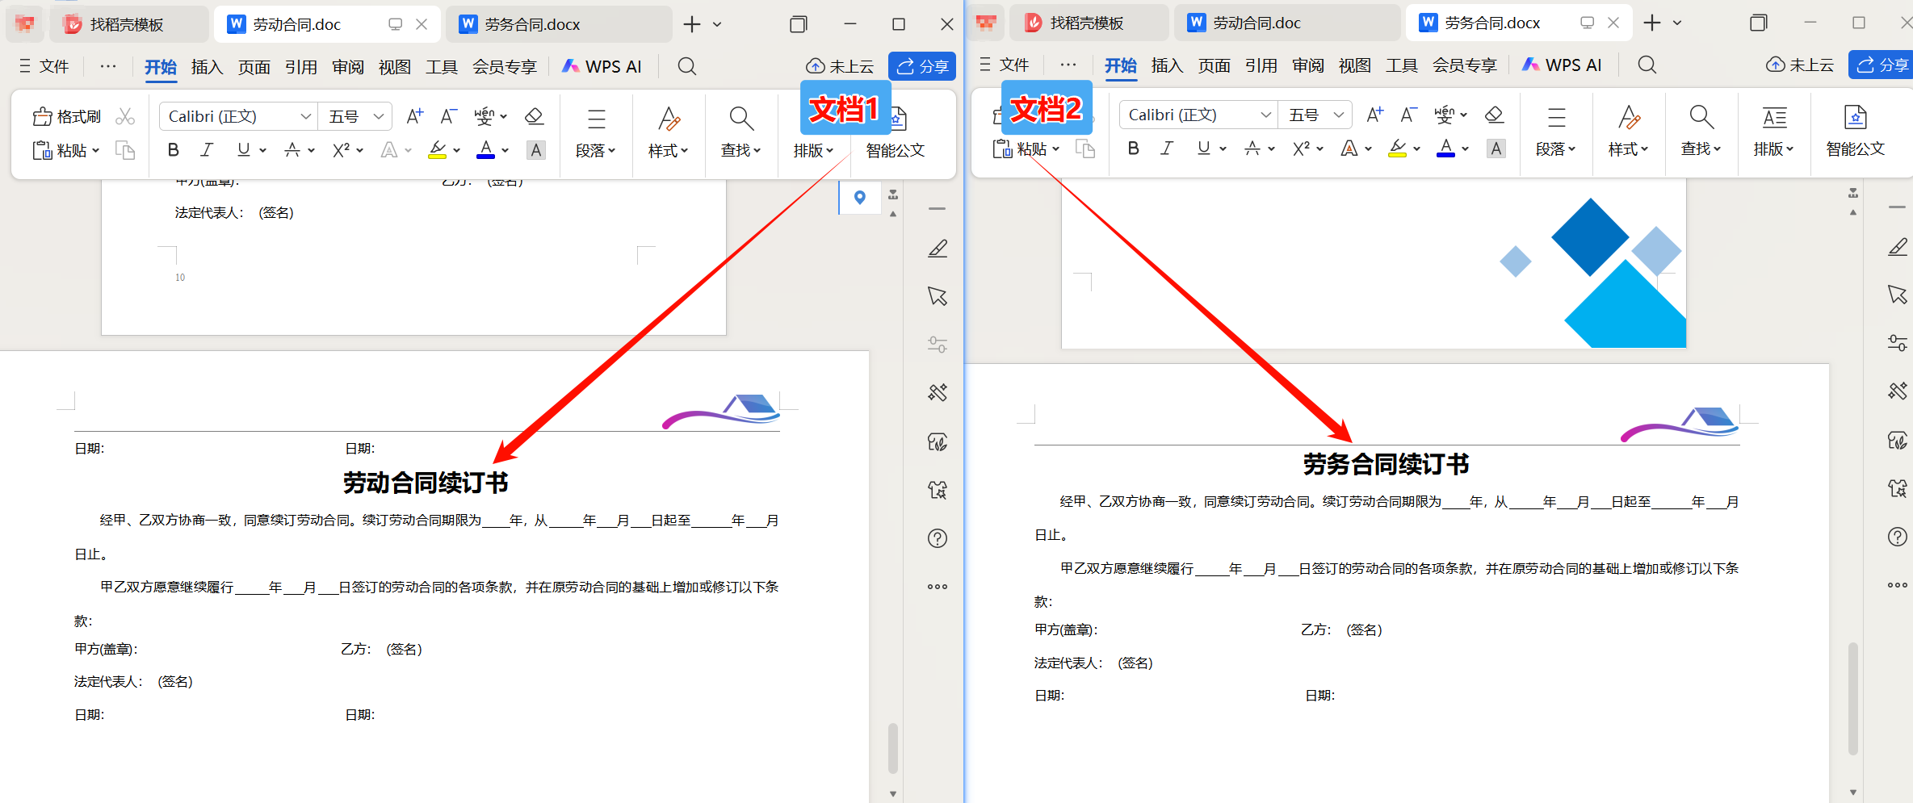Click the more options ellipsis in sidebar
The height and width of the screenshot is (803, 1913).
click(x=937, y=587)
